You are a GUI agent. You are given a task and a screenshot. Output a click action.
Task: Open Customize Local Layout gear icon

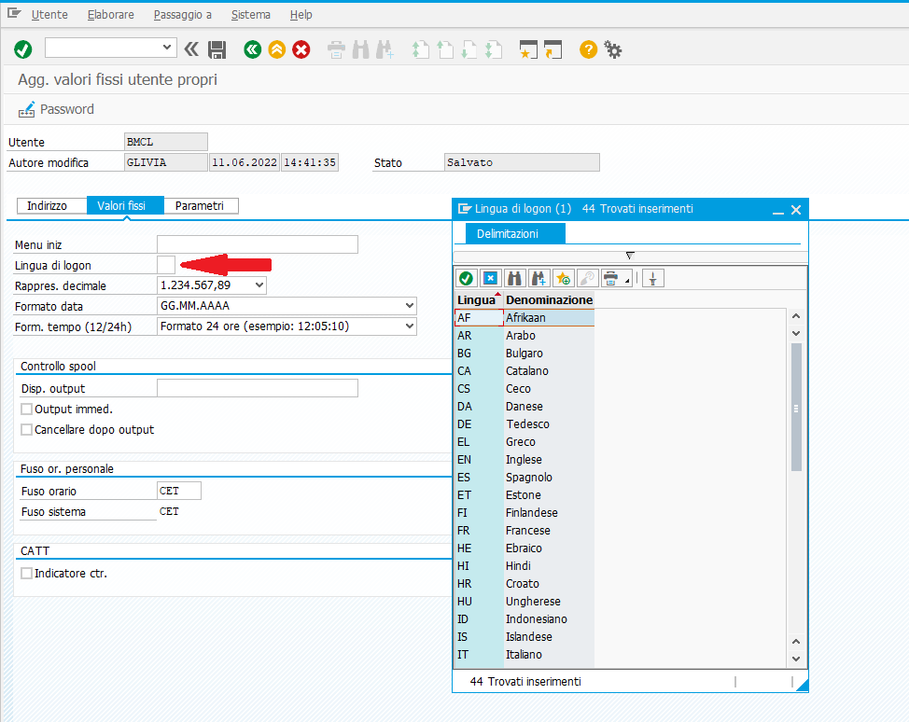click(613, 49)
